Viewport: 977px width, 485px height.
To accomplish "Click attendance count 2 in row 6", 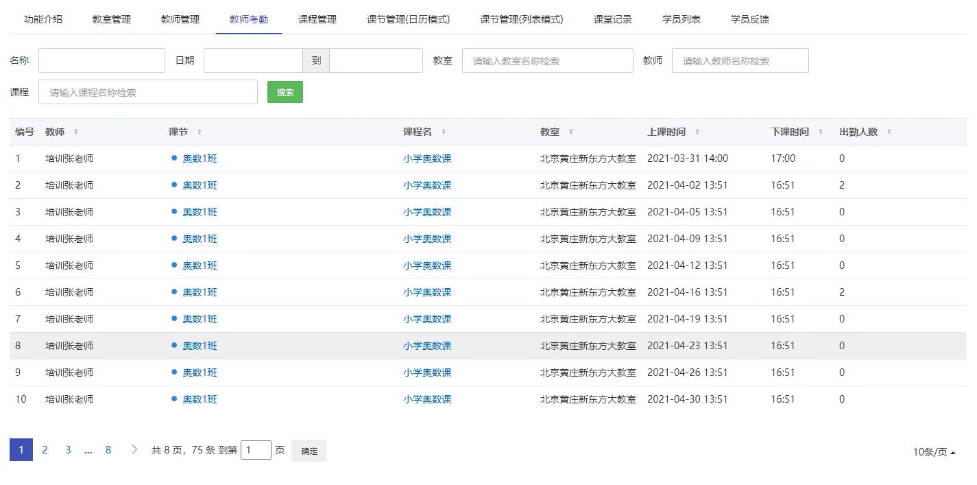I will coord(842,292).
